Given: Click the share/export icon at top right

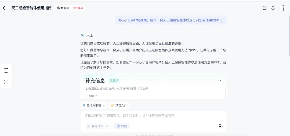Looking at the screenshot, I should [x=265, y=8].
